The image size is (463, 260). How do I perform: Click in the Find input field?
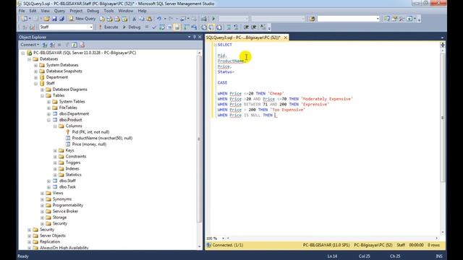(x=346, y=19)
